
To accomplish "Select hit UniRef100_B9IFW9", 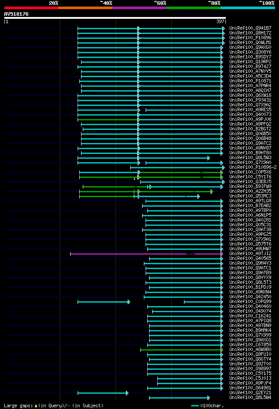I will pos(250,186).
